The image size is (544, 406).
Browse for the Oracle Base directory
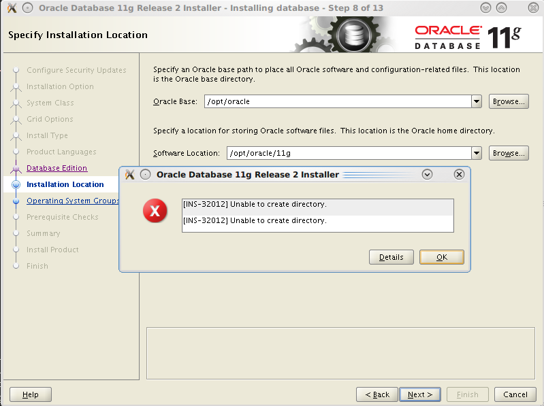click(x=509, y=101)
